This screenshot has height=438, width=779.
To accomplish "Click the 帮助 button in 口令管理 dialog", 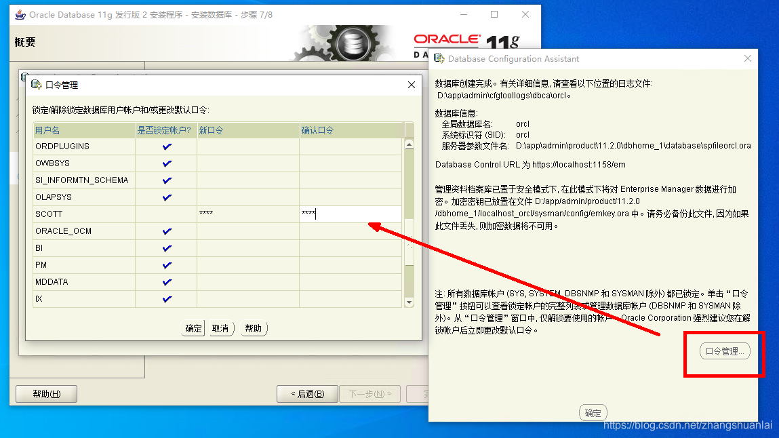I will tap(254, 328).
